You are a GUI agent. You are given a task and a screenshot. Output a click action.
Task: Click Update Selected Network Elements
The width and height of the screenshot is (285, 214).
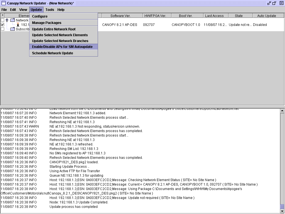(60, 35)
